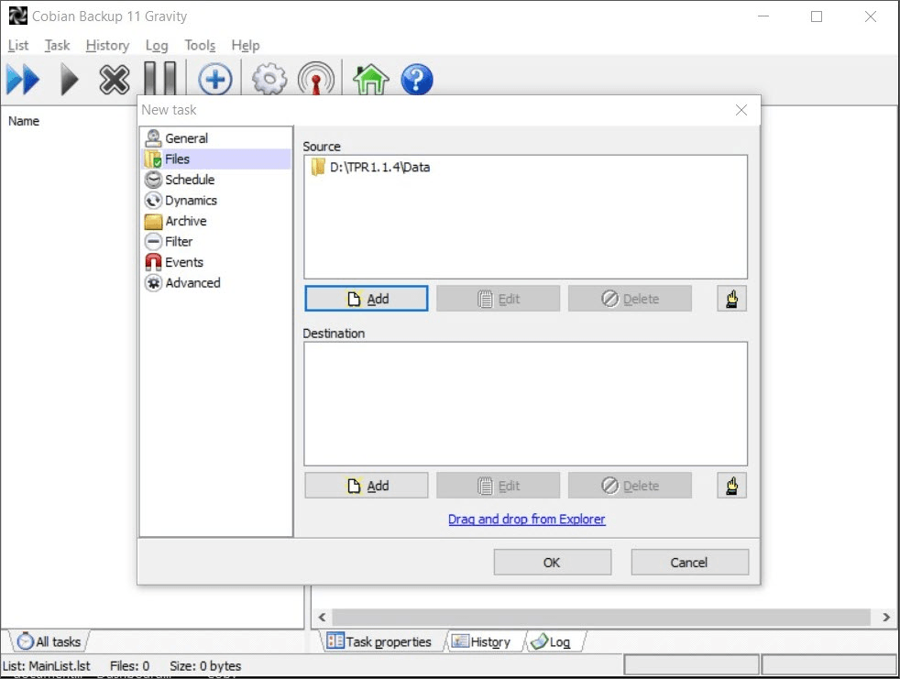Image resolution: width=900 pixels, height=679 pixels.
Task: Pause the backup using pause icon
Action: coord(160,78)
